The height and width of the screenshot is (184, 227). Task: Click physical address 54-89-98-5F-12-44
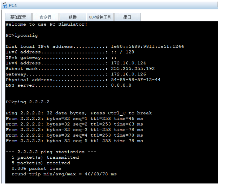click(136, 80)
